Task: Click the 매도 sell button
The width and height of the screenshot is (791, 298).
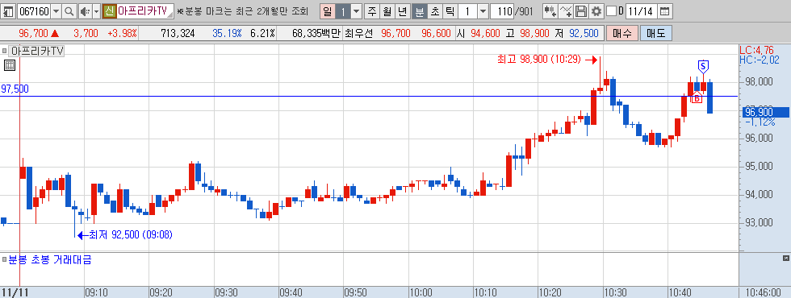Action: [655, 34]
